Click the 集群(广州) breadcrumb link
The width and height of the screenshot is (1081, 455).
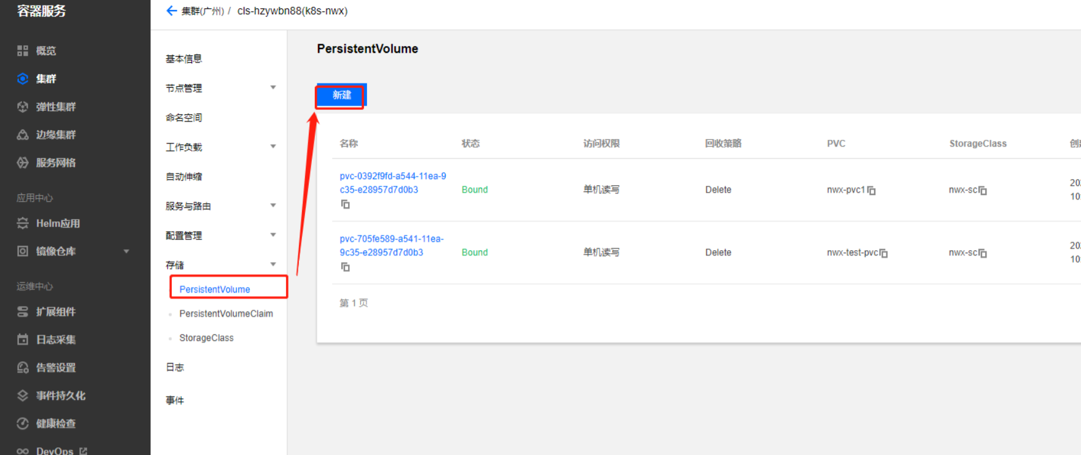(203, 11)
